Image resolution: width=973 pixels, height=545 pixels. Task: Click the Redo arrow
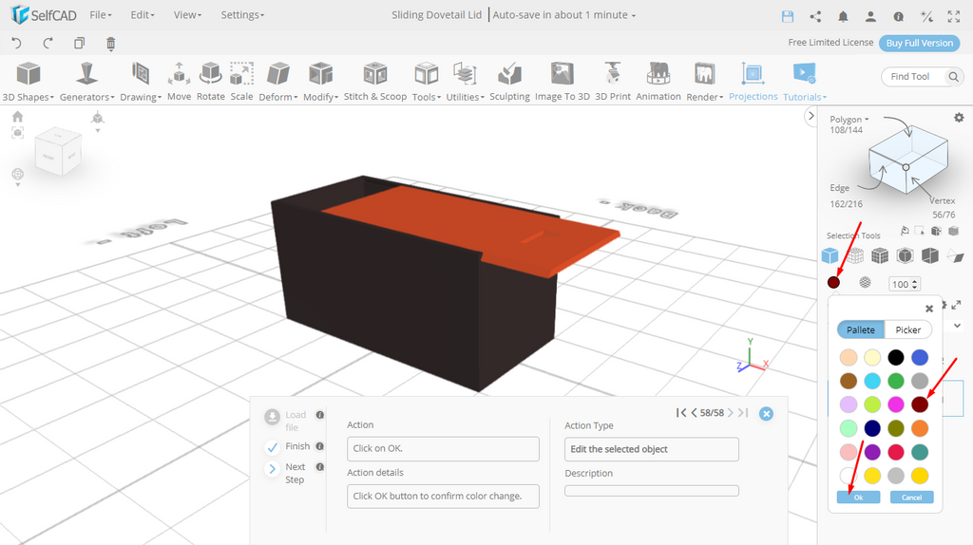(x=48, y=43)
